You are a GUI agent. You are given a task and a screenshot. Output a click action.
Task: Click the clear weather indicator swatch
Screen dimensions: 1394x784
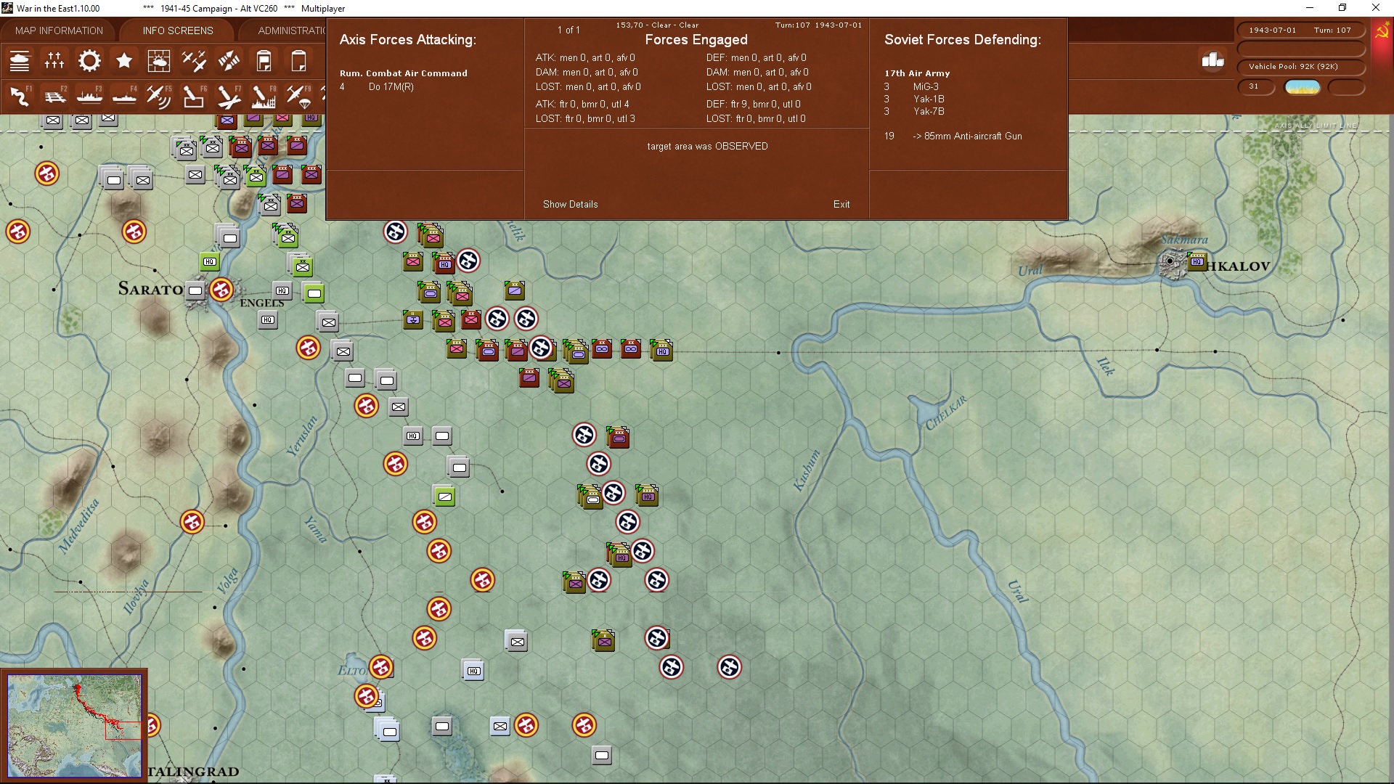click(1302, 87)
